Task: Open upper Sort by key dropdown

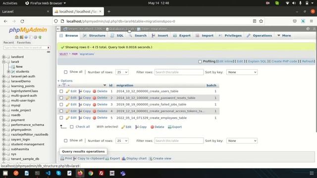Action: (242, 72)
